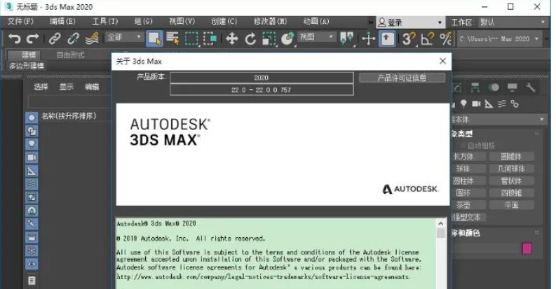Screen dimensions: 556x289
Task: Toggle Display Shapes filter in scene explorer
Action: point(32,131)
